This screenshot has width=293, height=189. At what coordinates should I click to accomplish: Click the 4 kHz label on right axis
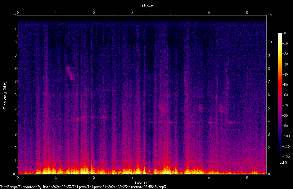click(269, 121)
